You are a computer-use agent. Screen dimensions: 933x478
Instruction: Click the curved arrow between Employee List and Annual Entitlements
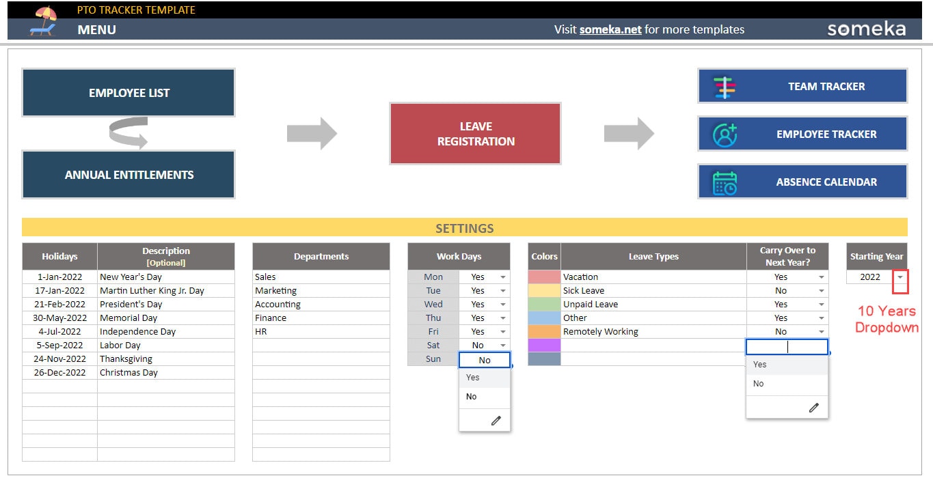127,133
